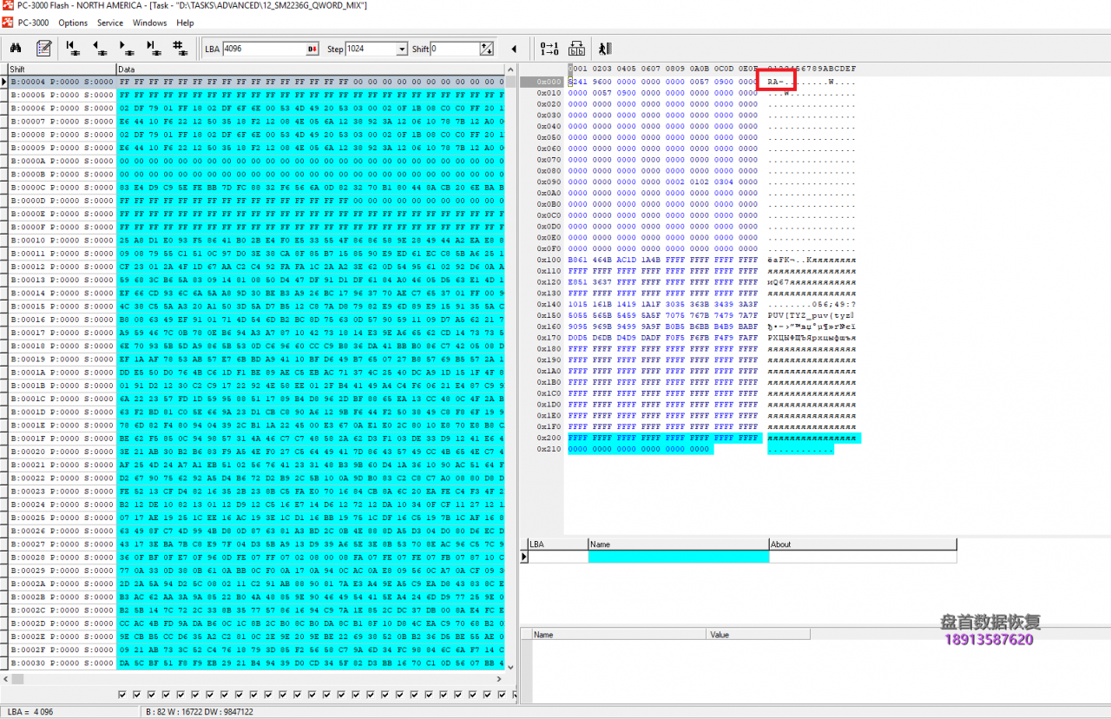Jump to last block navigation icon
This screenshot has width=1111, height=719.
tap(153, 49)
